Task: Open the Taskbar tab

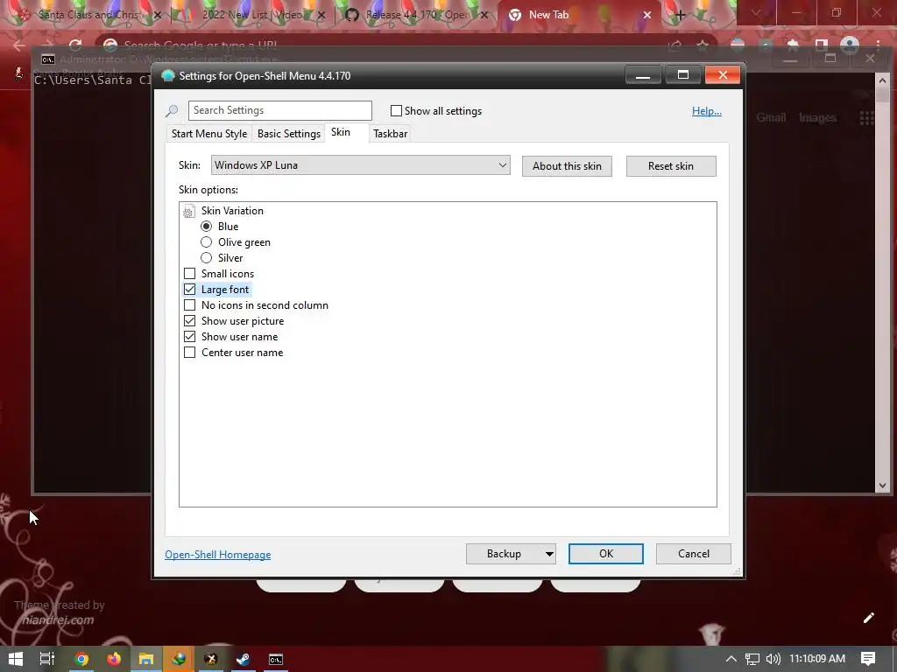Action: pos(390,134)
